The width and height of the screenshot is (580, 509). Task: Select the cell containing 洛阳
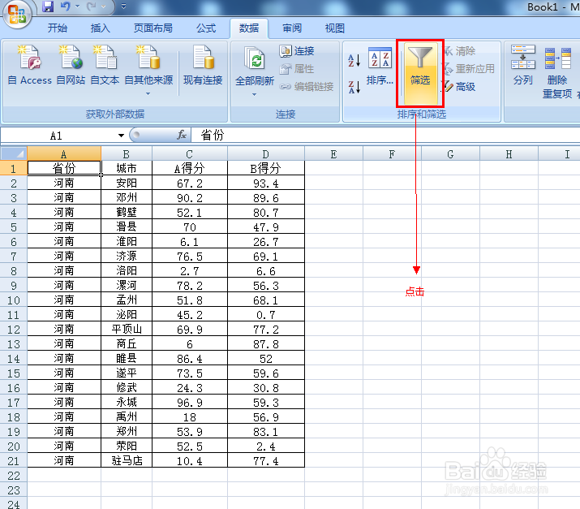pyautogui.click(x=126, y=270)
